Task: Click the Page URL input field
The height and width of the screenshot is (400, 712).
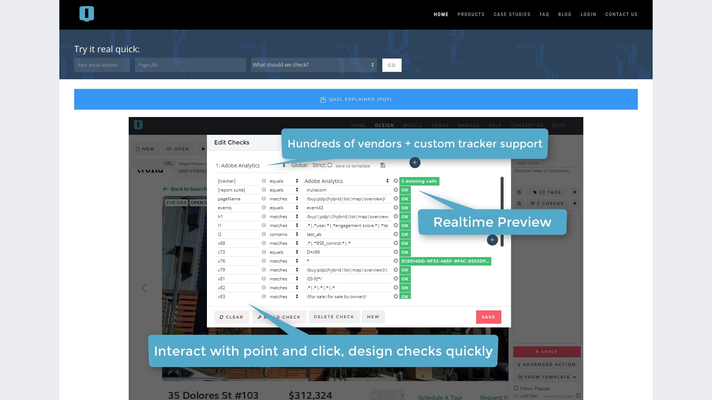Action: 190,65
